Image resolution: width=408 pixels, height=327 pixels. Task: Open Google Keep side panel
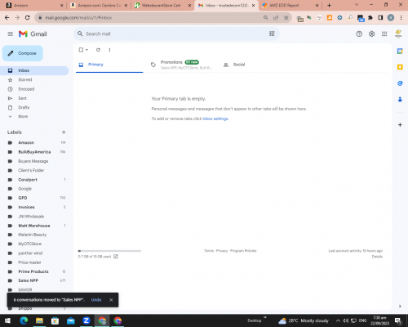(400, 67)
